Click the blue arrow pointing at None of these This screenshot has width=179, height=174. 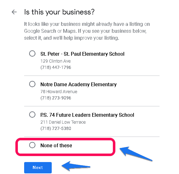(136, 154)
